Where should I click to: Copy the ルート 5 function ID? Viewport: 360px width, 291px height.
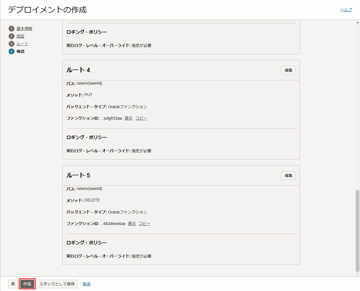coord(145,224)
